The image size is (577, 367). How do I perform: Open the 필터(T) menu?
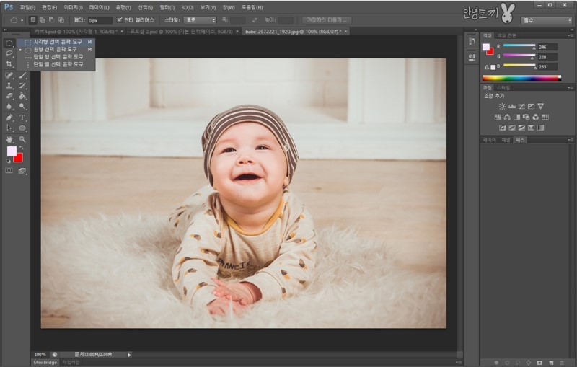click(167, 6)
